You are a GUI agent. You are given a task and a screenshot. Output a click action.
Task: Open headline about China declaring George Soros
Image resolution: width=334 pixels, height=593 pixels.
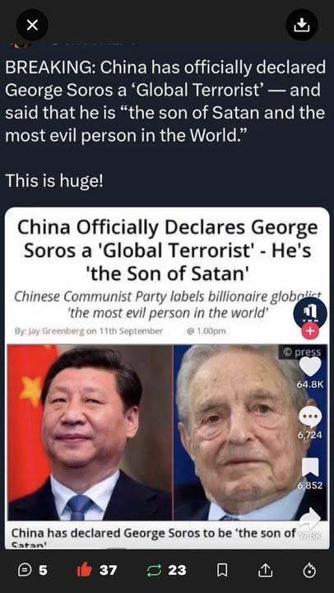(x=167, y=250)
